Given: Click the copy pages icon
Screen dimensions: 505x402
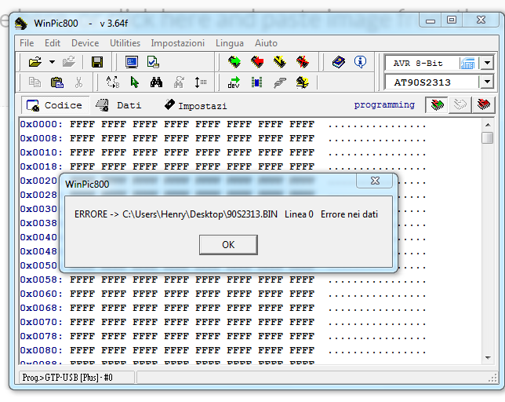Looking at the screenshot, I should click(35, 82).
